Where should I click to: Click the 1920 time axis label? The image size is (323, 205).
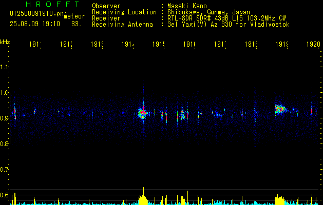click(313, 44)
